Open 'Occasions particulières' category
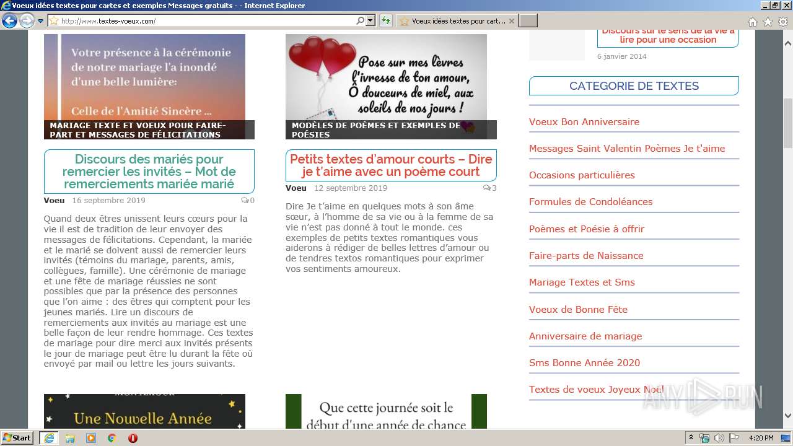This screenshot has width=793, height=446. [x=582, y=175]
